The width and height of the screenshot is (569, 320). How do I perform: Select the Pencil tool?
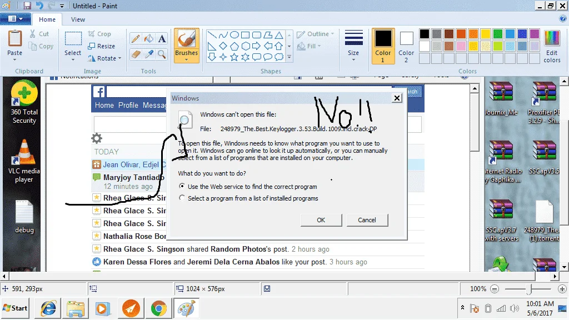point(136,39)
